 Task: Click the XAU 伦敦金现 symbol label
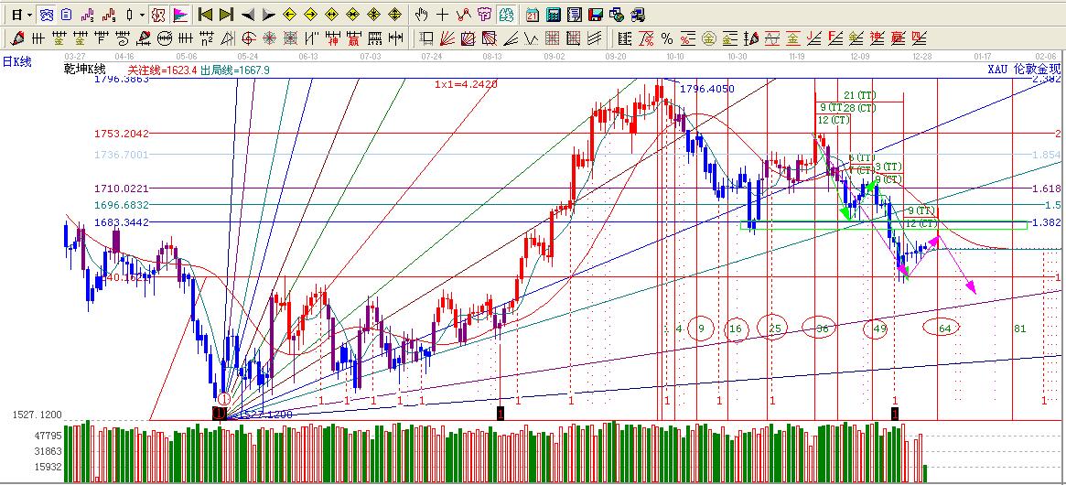[x=1023, y=70]
